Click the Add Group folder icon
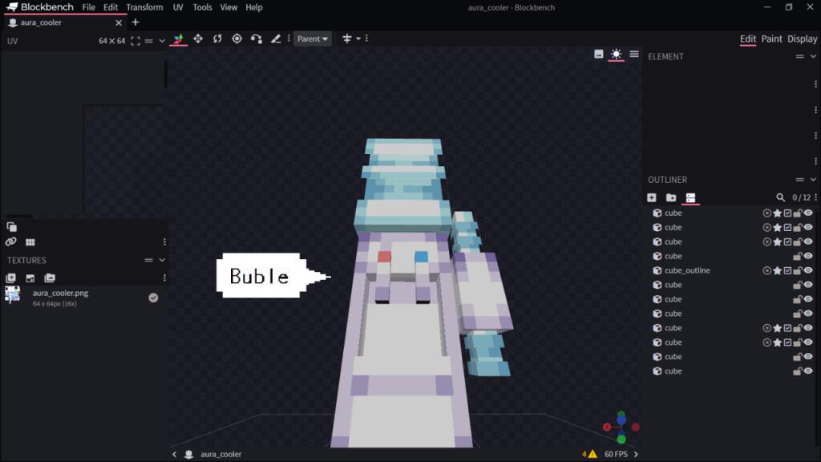 tap(671, 197)
